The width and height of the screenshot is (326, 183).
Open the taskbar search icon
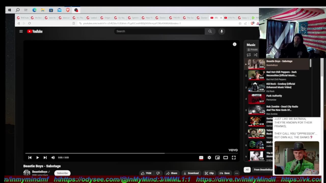coord(18,10)
